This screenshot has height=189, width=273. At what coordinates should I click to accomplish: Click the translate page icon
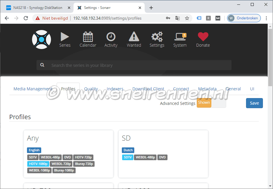(x=178, y=18)
